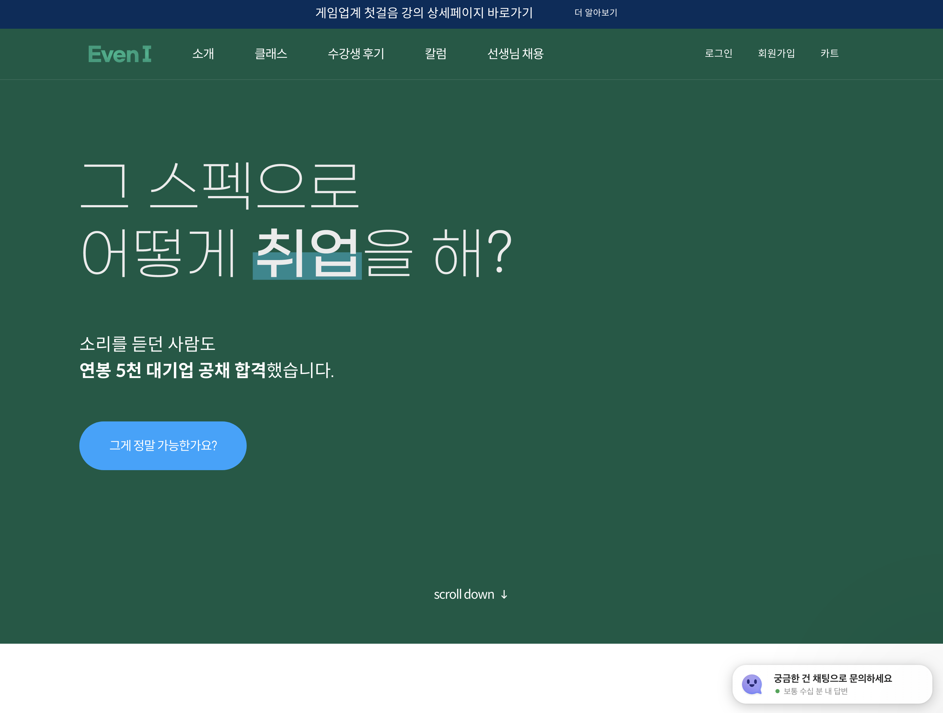The width and height of the screenshot is (943, 713).
Task: Click the scroll down text
Action: 464,594
